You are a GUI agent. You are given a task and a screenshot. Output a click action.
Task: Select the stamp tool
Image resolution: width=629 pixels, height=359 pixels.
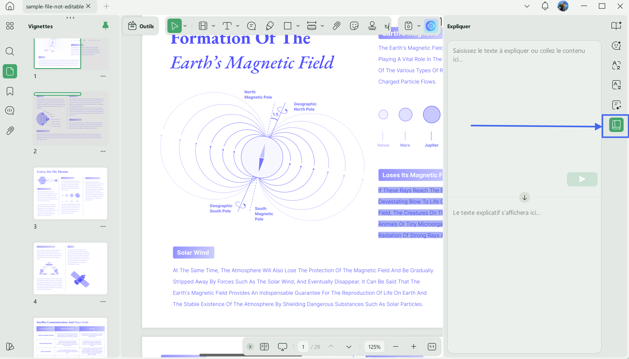point(372,26)
